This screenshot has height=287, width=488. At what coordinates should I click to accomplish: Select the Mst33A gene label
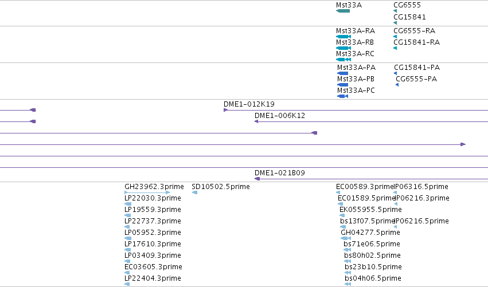tap(349, 5)
